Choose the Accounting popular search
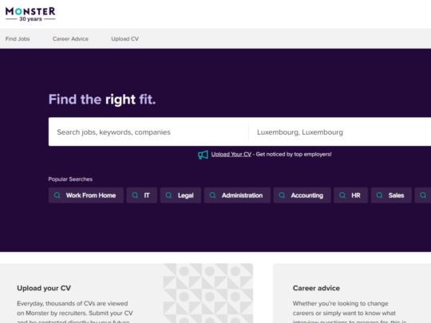Screen dimensions: 431x323 point(302,195)
